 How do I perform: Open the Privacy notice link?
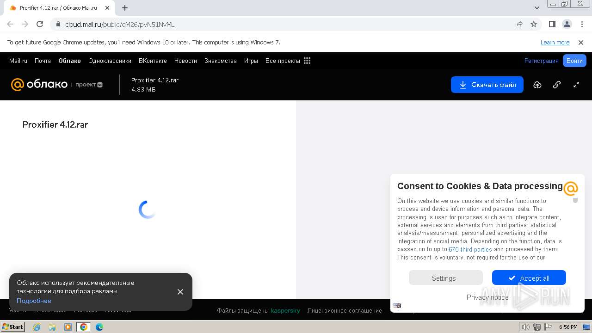(x=487, y=297)
